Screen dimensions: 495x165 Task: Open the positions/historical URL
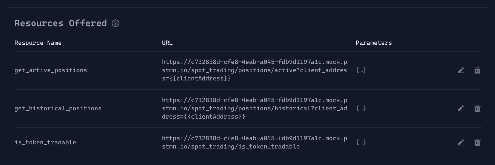[254, 108]
